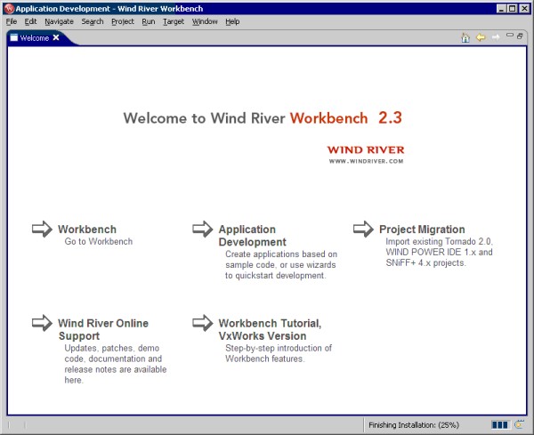Viewport: 534px width, 435px height.
Task: Click the Project Migration arrow icon
Action: 363,230
